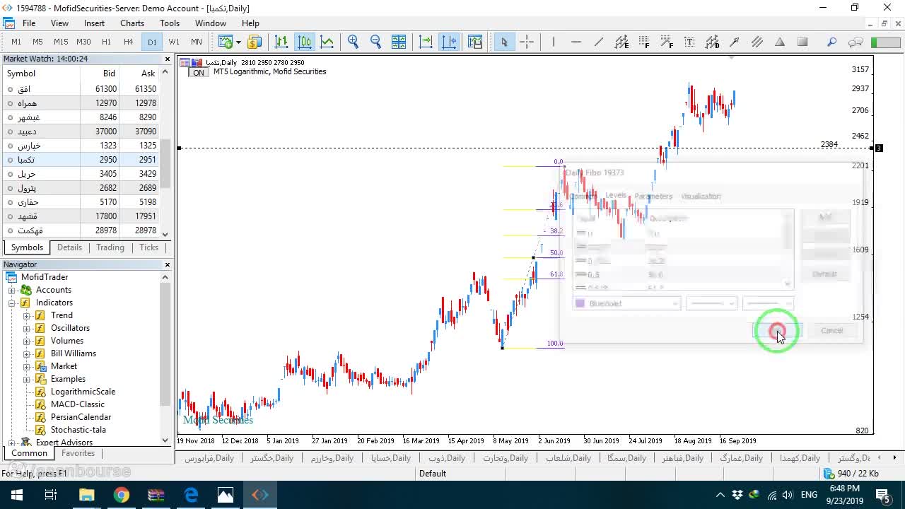This screenshot has height=509, width=905.
Task: Expand the Trend indicators group
Action: pos(27,315)
